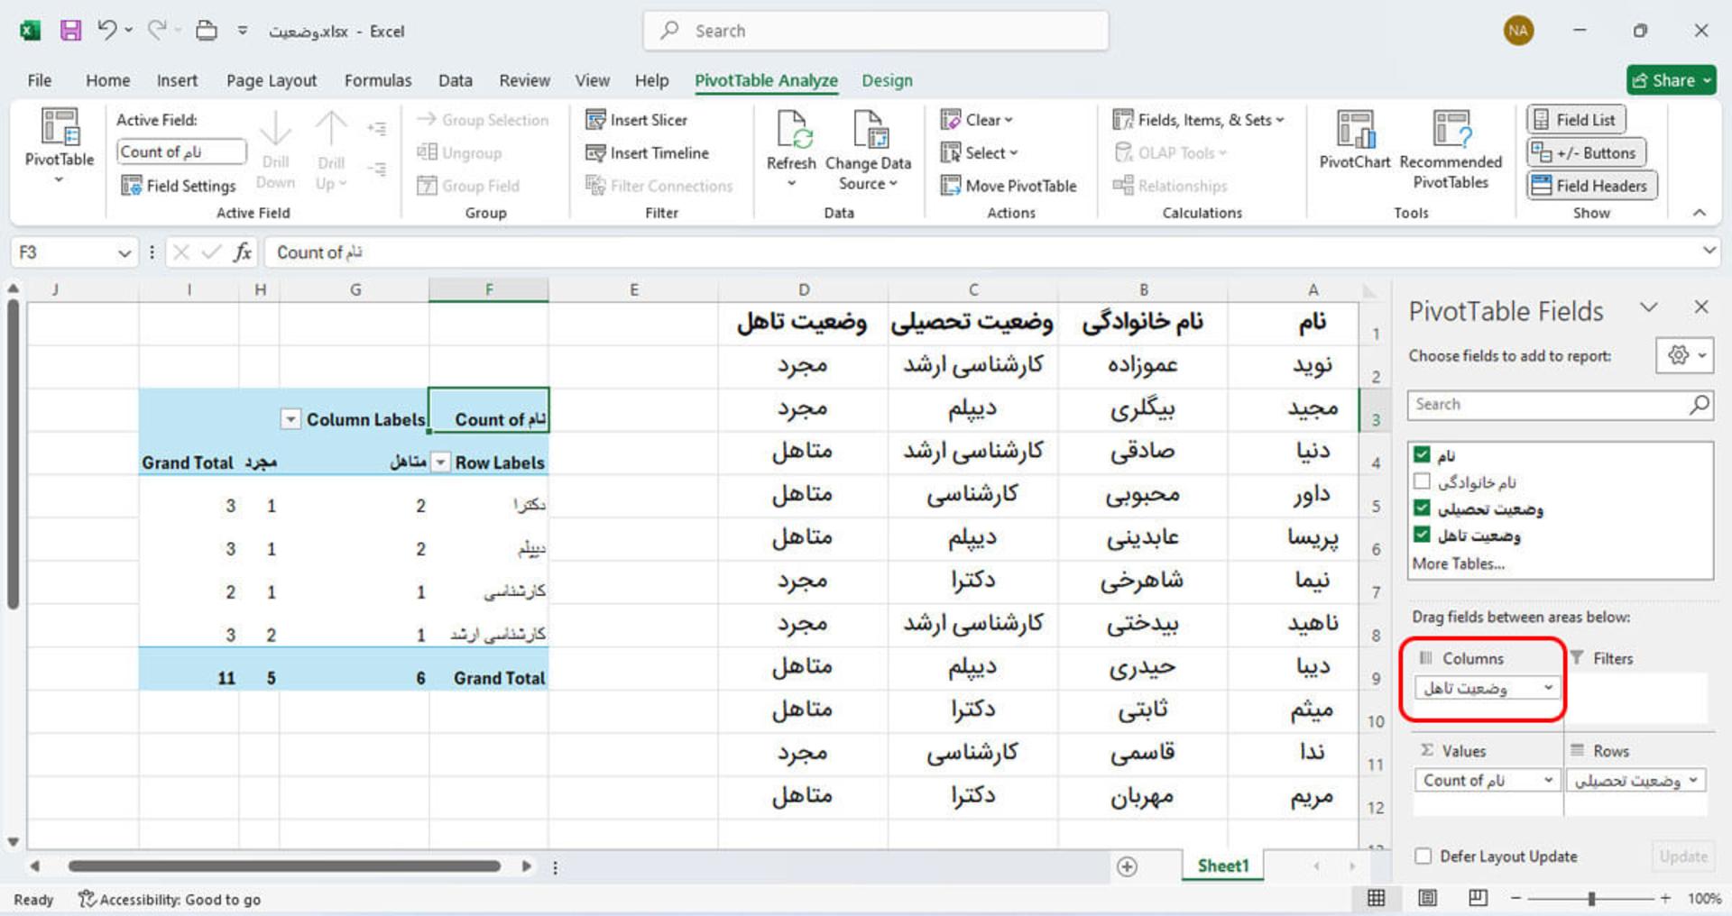Image resolution: width=1732 pixels, height=916 pixels.
Task: Open the Clear dropdown
Action: pos(977,120)
